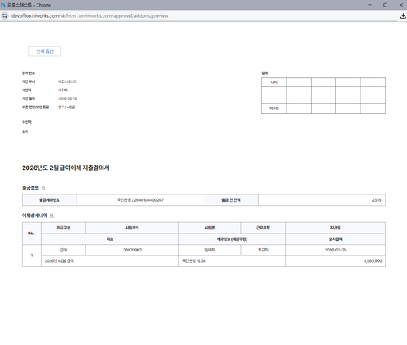Minimize the Chrome popup window
The width and height of the screenshot is (407, 345).
(x=370, y=5)
